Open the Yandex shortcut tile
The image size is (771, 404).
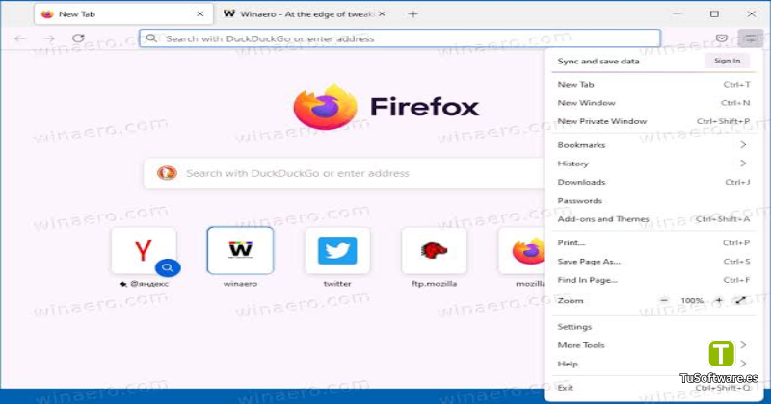click(x=144, y=251)
